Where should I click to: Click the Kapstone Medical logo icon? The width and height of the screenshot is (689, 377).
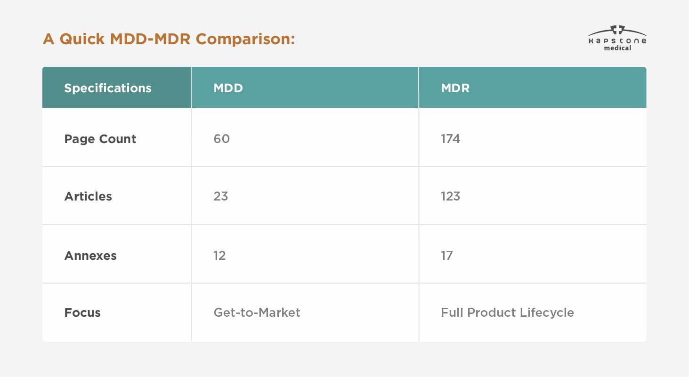click(x=617, y=31)
